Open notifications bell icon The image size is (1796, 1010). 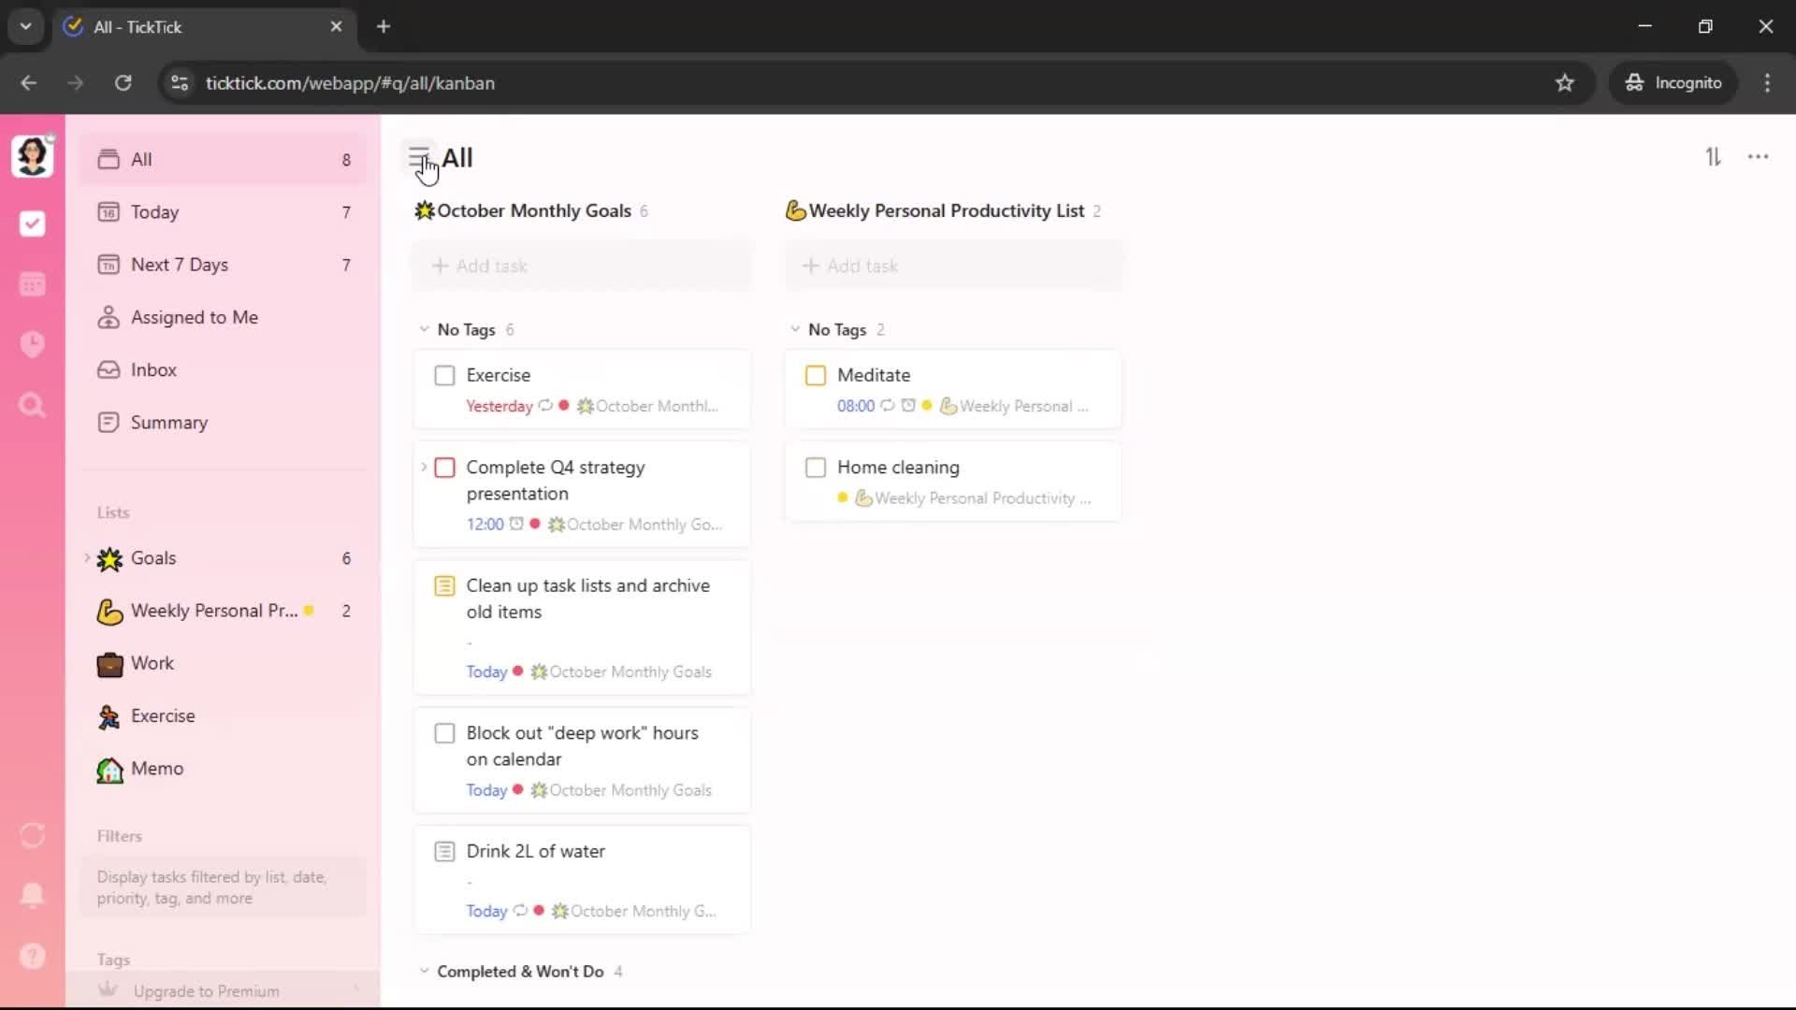point(32,895)
